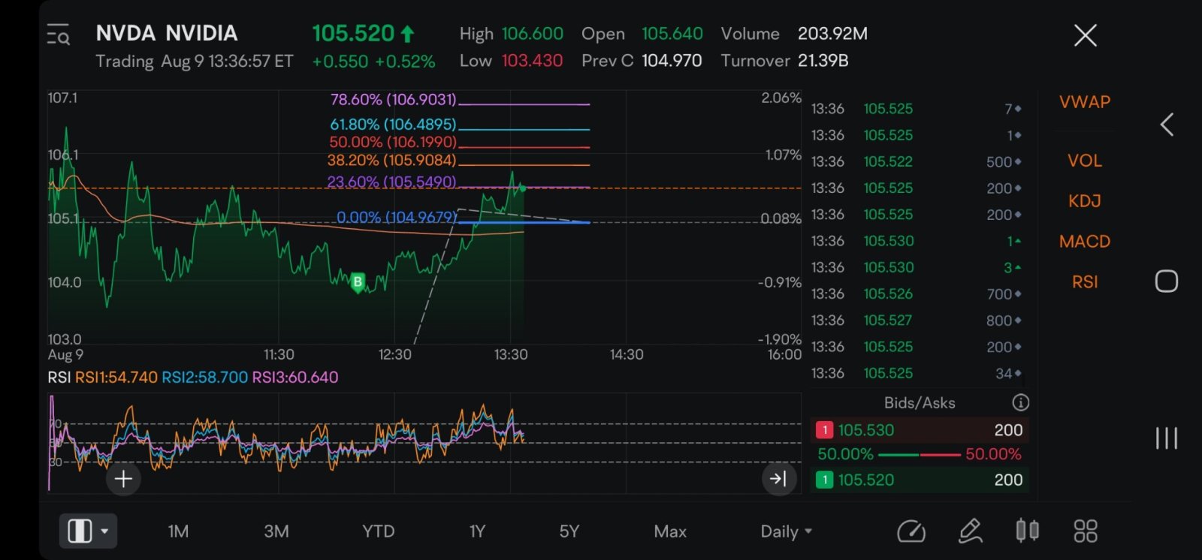Switch chart type with candlestick icon
Viewport: 1202px width, 560px height.
(x=1027, y=531)
